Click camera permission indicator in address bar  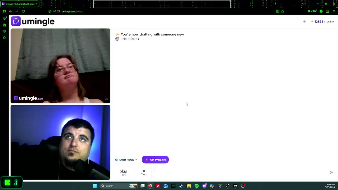[58, 11]
